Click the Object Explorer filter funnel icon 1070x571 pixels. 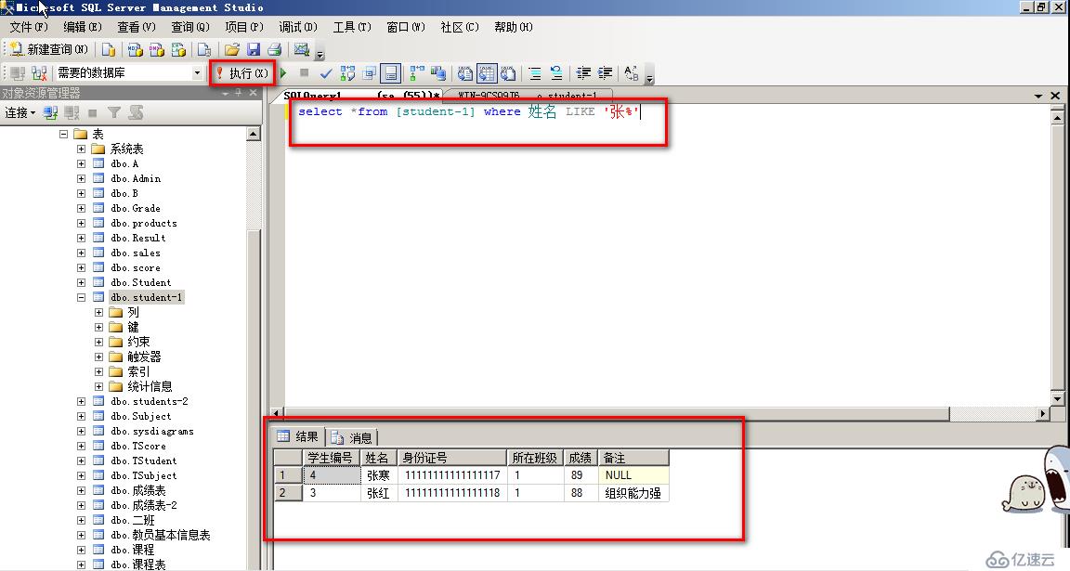point(114,112)
